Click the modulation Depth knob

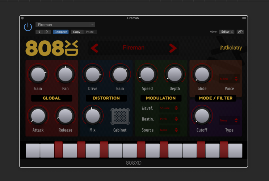point(175,74)
